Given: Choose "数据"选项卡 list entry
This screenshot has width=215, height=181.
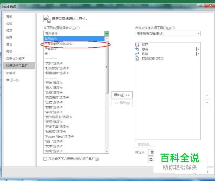Looking at the screenshot, I should (74, 107).
